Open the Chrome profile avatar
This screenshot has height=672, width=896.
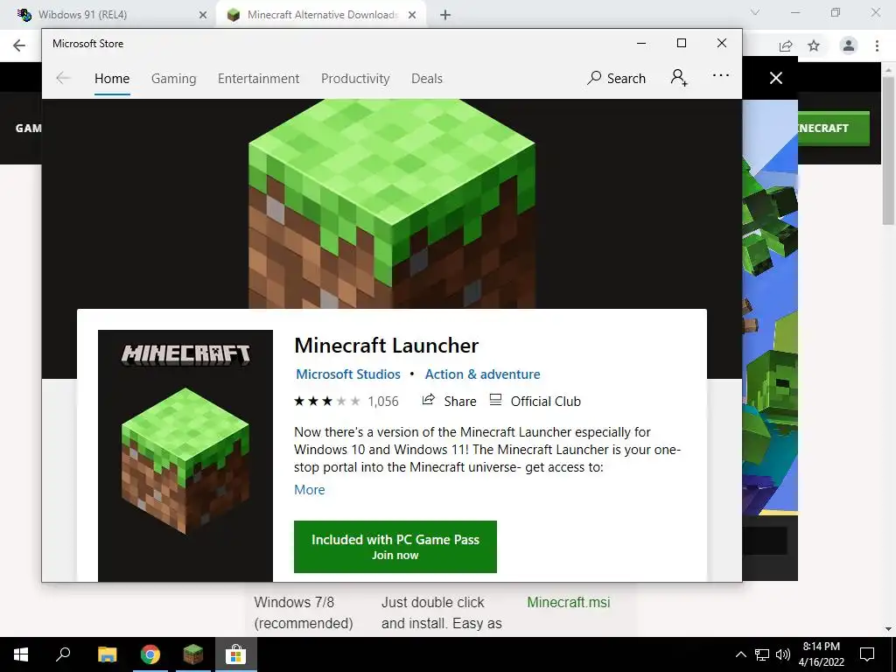click(x=849, y=45)
